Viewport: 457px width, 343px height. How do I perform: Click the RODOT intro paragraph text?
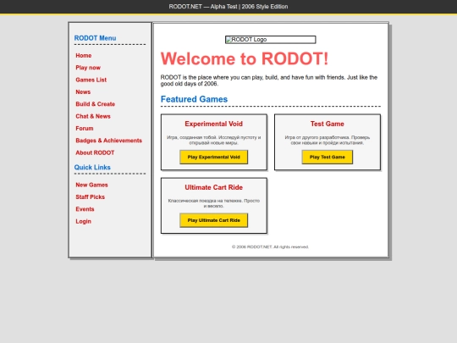point(269,80)
